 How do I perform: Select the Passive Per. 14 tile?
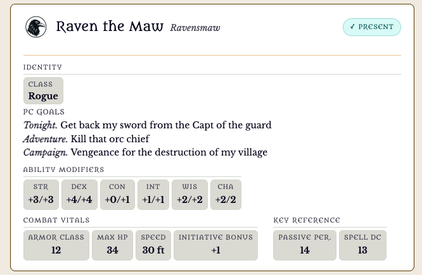(x=305, y=245)
